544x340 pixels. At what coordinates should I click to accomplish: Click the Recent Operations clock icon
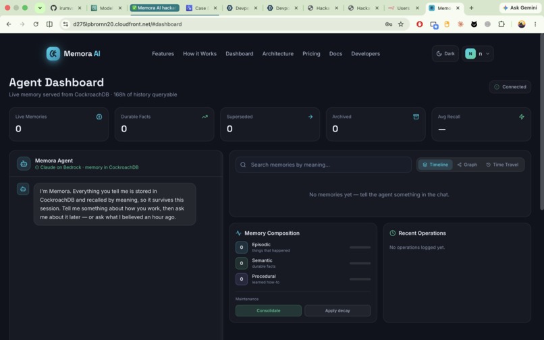[392, 233]
